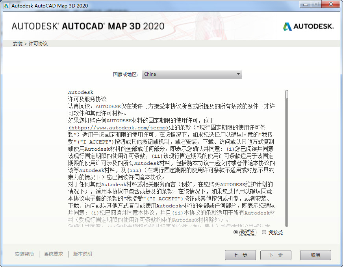Click the 许可协议 breadcrumb text
This screenshot has height=267, width=343.
pyautogui.click(x=38, y=44)
